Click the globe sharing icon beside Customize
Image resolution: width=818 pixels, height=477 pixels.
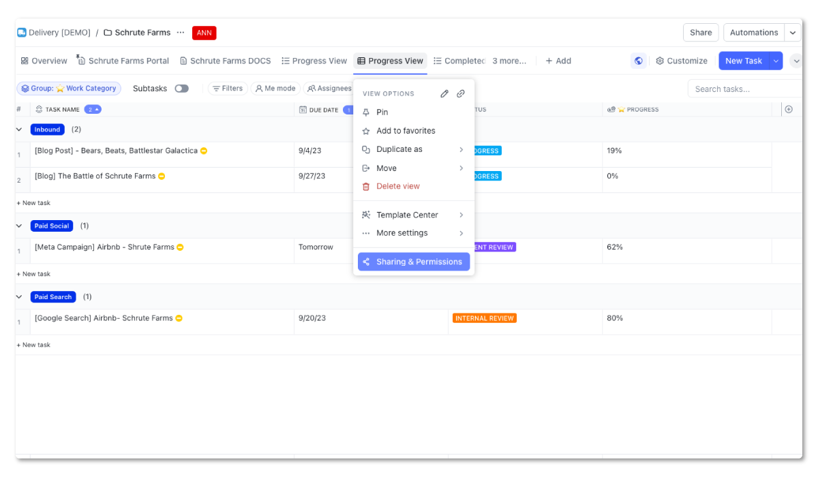[639, 61]
